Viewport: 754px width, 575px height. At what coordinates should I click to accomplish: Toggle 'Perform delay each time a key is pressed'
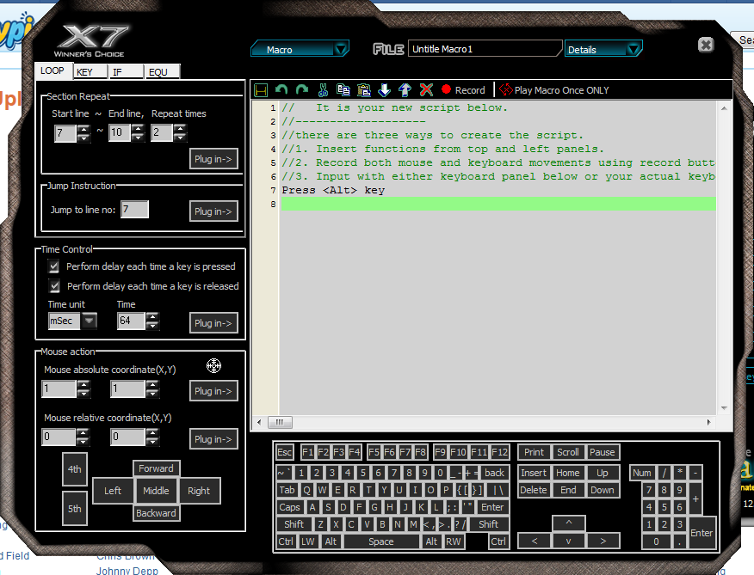coord(54,266)
